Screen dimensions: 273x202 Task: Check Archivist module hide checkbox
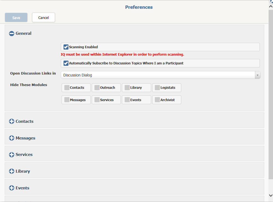coord(157,100)
